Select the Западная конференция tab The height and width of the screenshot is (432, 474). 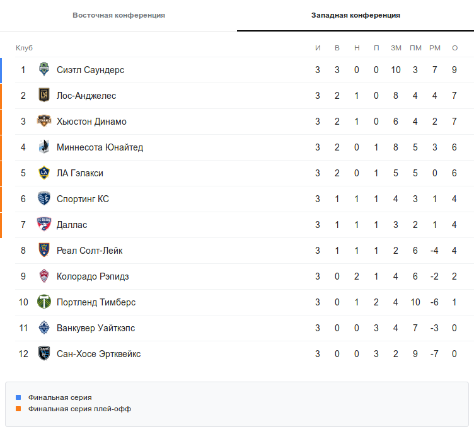tap(355, 15)
